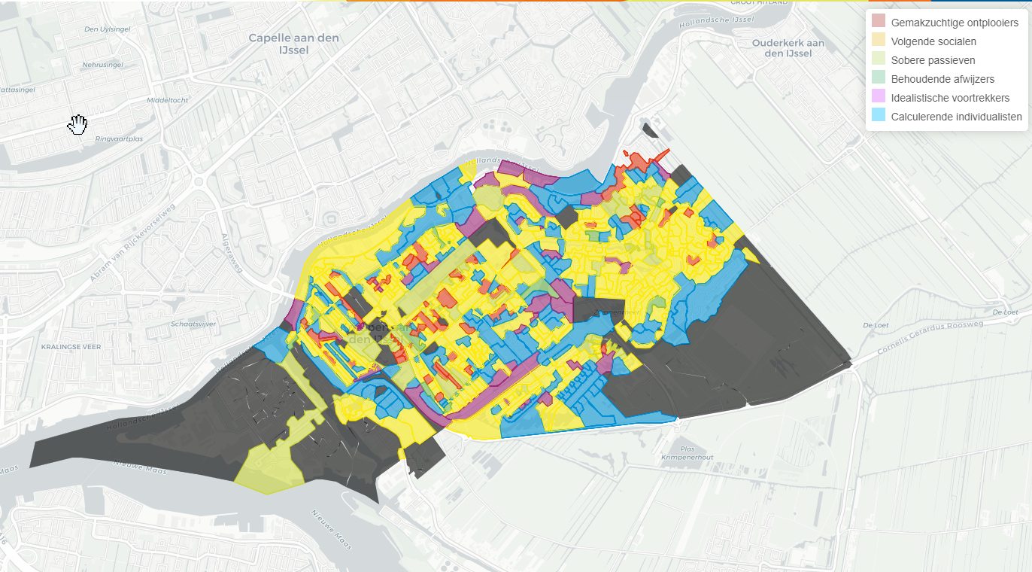Click the 'Middeltocht' map label

point(168,99)
